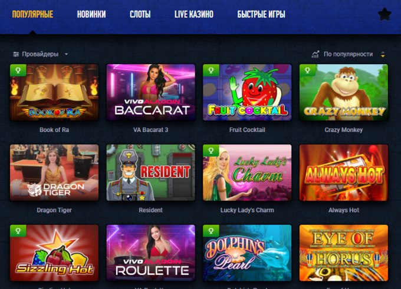Viewport: 401px width, 289px height.
Task: Open favorites via the star icon
Action: pos(384,14)
